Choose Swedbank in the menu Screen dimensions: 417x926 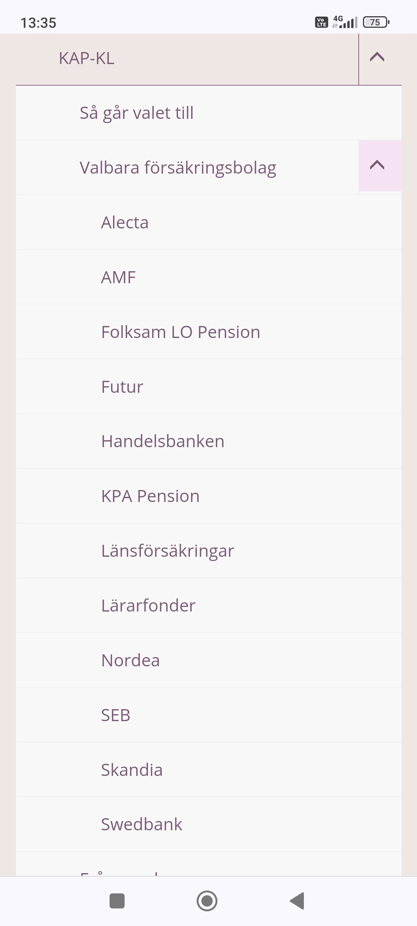point(142,825)
